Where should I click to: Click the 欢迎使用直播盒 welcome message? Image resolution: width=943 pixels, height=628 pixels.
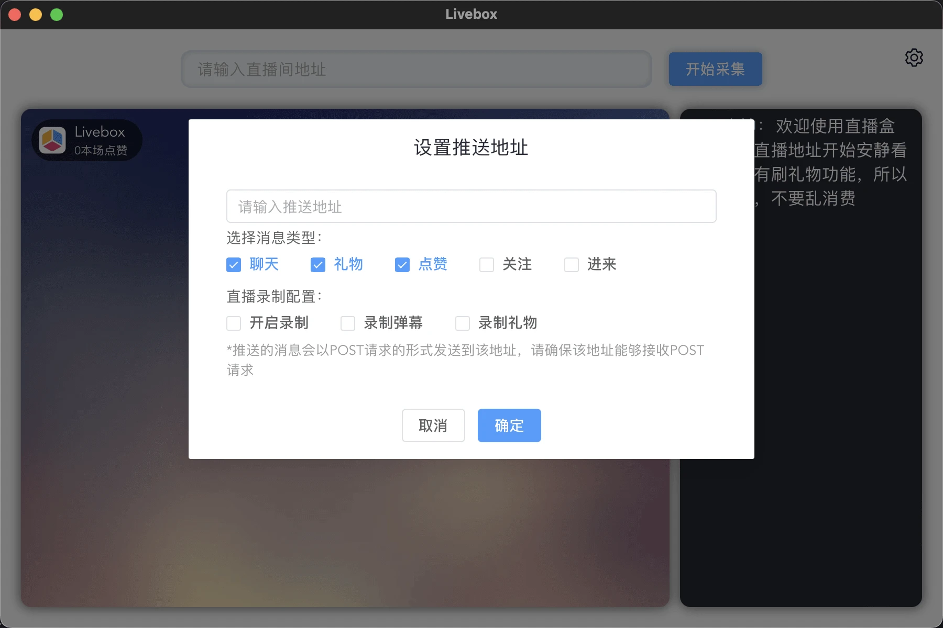click(830, 162)
